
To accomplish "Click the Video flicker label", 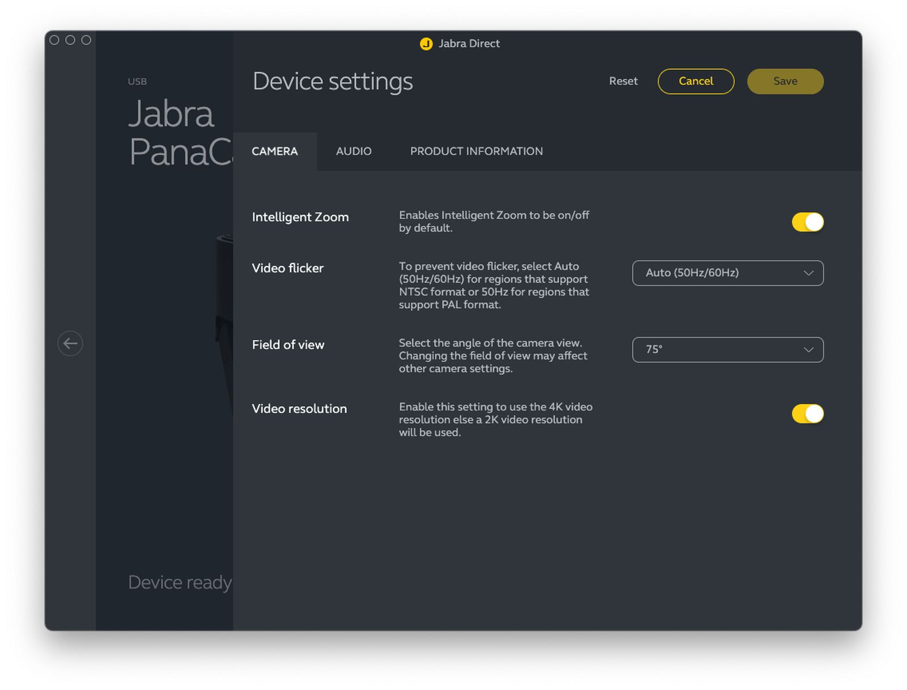I will click(x=288, y=268).
